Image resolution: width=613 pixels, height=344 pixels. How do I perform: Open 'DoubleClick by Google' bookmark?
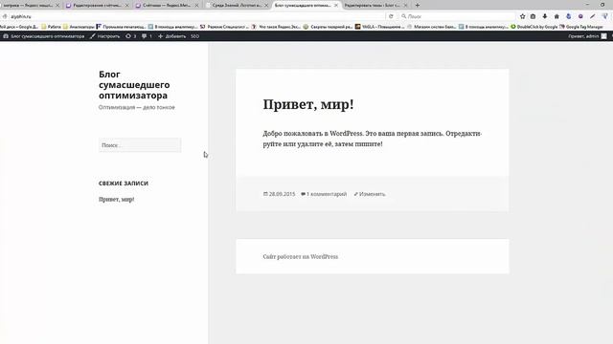click(x=534, y=27)
